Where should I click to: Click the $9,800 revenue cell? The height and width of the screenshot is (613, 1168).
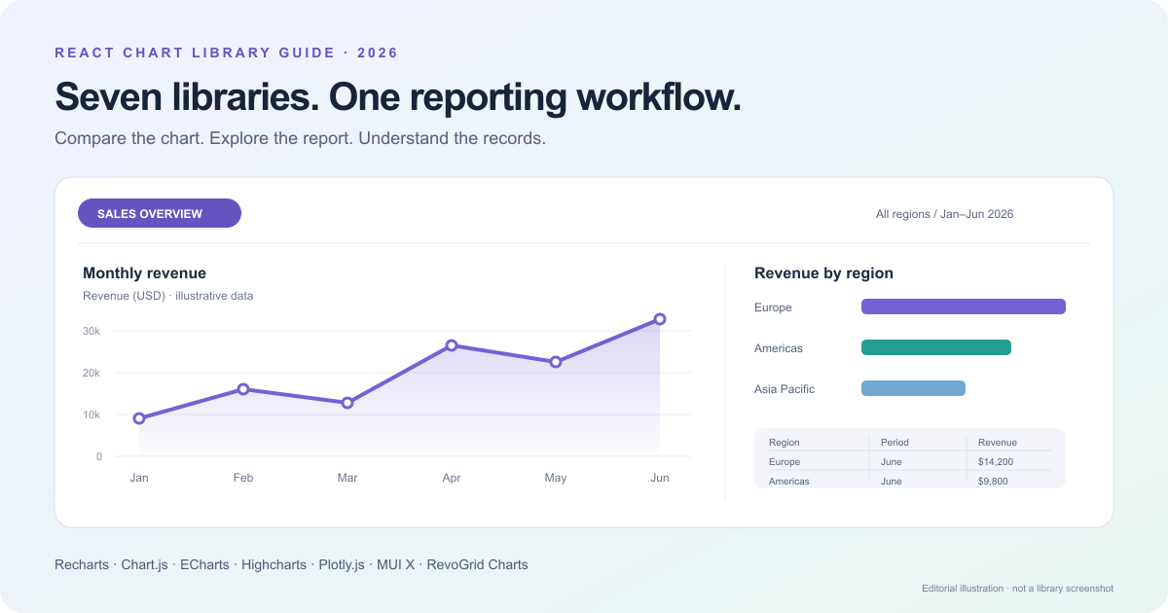pos(993,482)
